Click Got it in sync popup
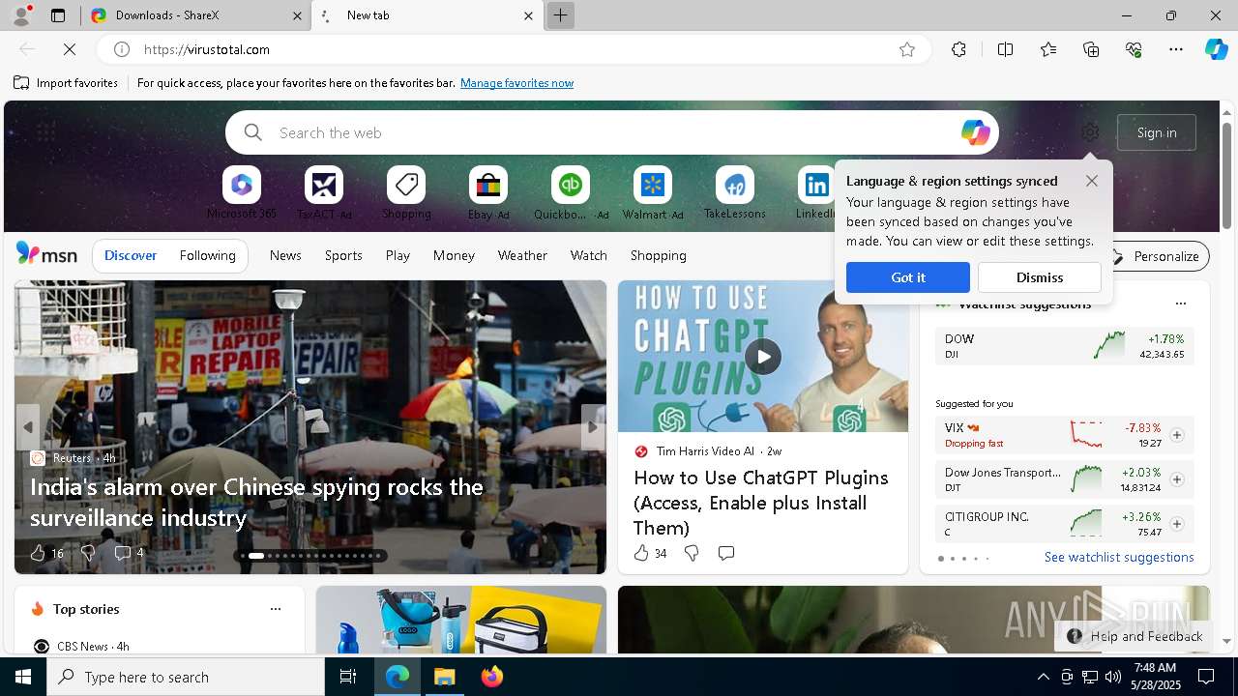This screenshot has height=696, width=1238. (x=908, y=277)
